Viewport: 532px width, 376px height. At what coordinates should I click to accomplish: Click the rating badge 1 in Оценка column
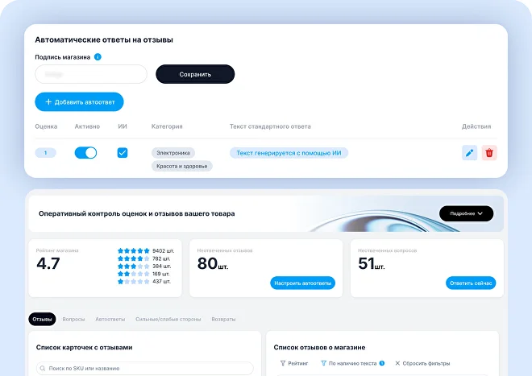[x=45, y=153]
